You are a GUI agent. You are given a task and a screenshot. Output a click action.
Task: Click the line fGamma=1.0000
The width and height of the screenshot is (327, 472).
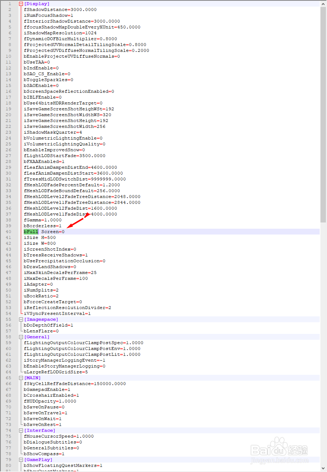point(43,220)
